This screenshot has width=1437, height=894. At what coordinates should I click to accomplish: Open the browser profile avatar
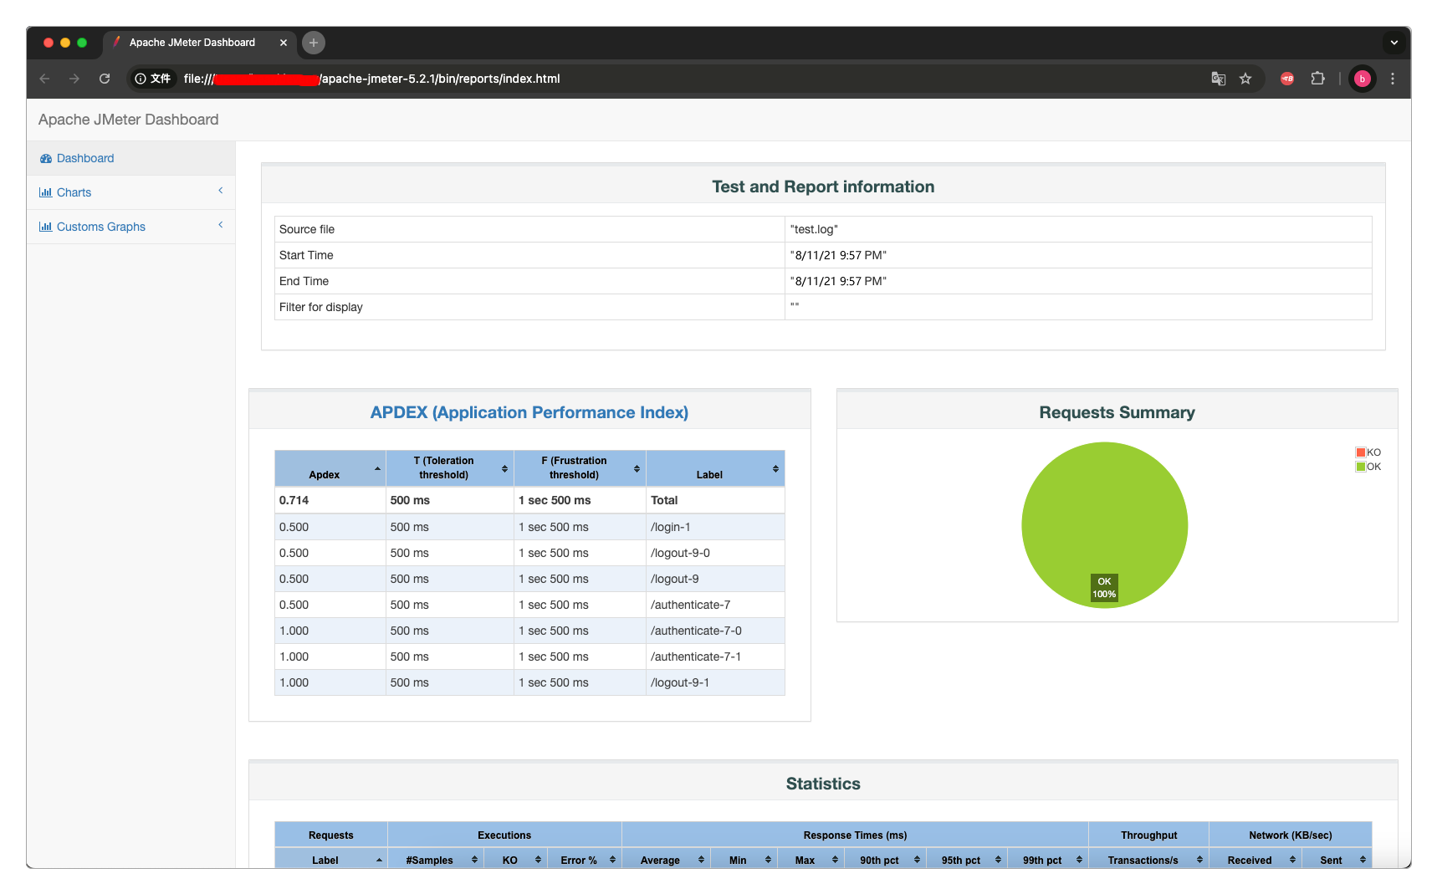point(1363,79)
